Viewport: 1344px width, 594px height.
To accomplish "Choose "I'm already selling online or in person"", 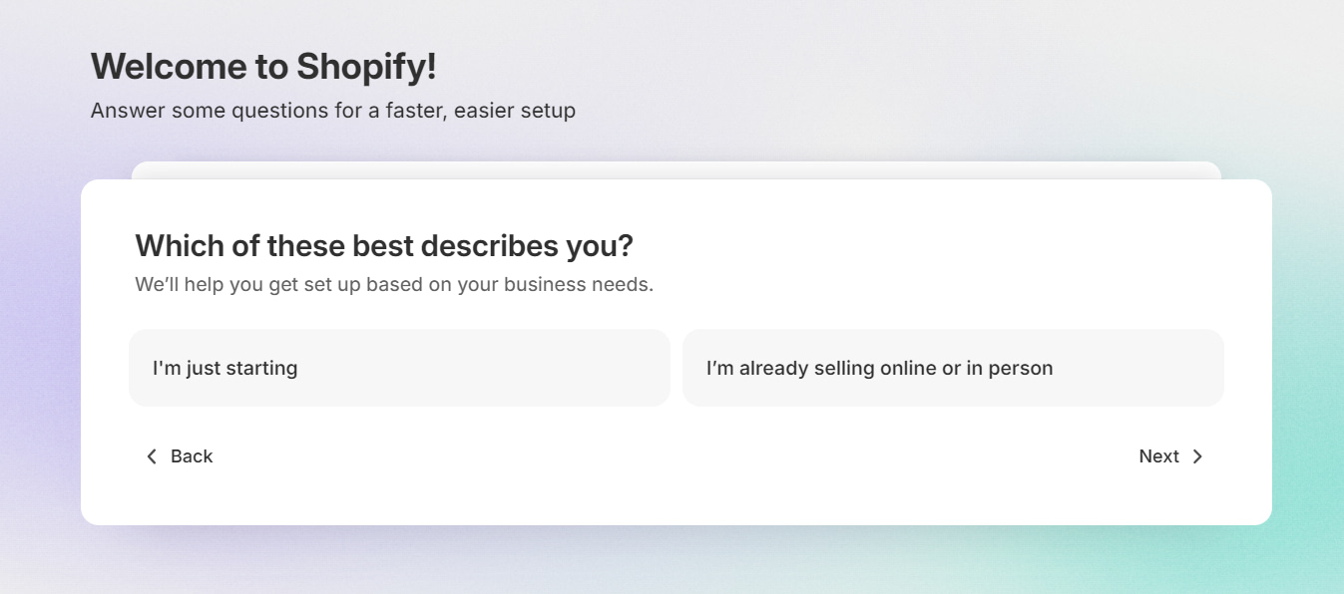I will (x=953, y=368).
